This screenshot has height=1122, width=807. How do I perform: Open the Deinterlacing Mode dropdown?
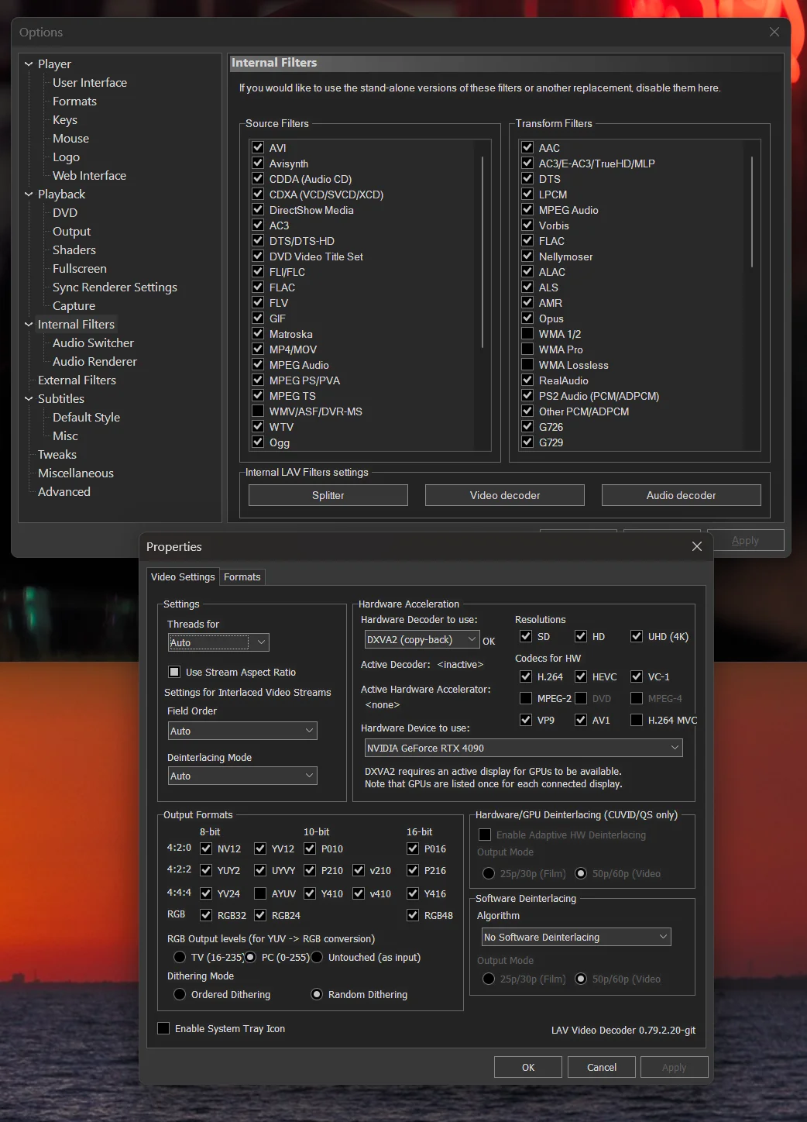point(242,776)
